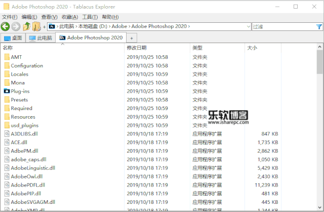The width and height of the screenshot is (324, 212).
Task: Click the plus icon beside address bar
Action: (44, 27)
